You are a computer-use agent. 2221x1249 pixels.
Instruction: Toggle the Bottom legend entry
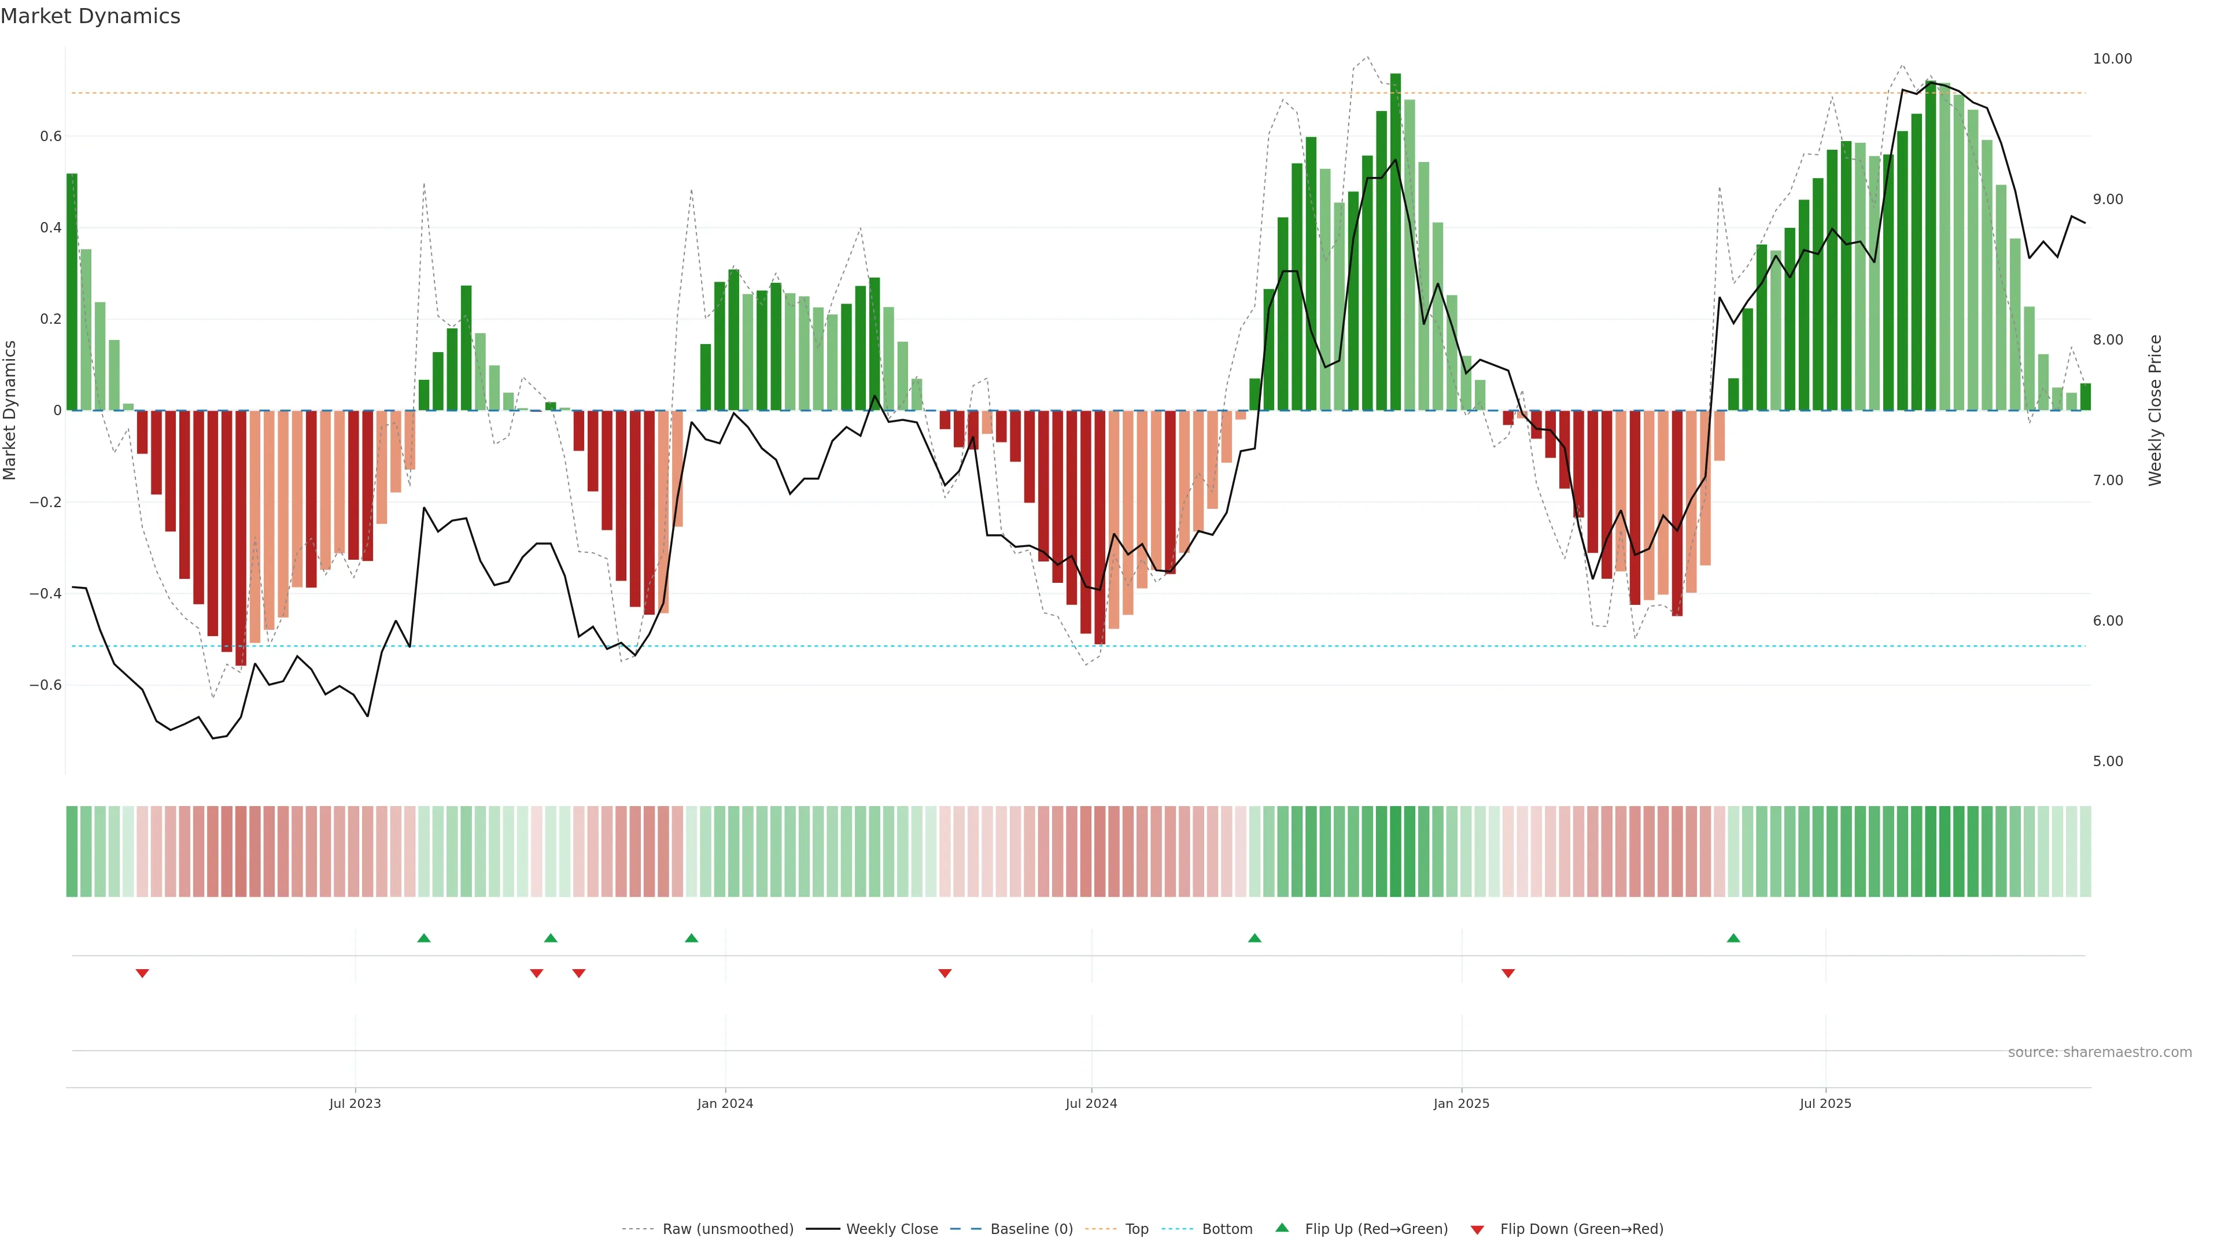coord(1227,1229)
